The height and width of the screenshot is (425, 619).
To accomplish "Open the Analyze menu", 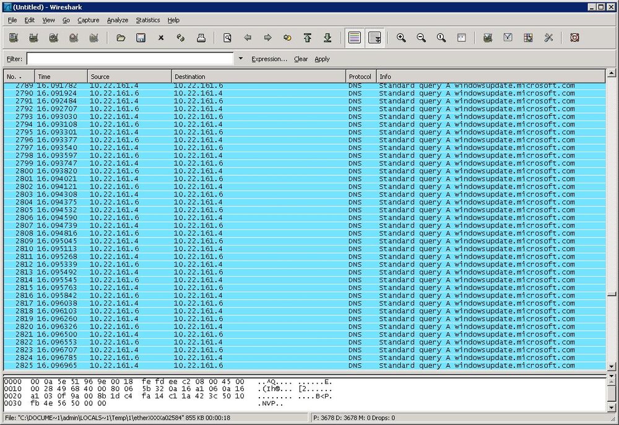I will click(118, 20).
